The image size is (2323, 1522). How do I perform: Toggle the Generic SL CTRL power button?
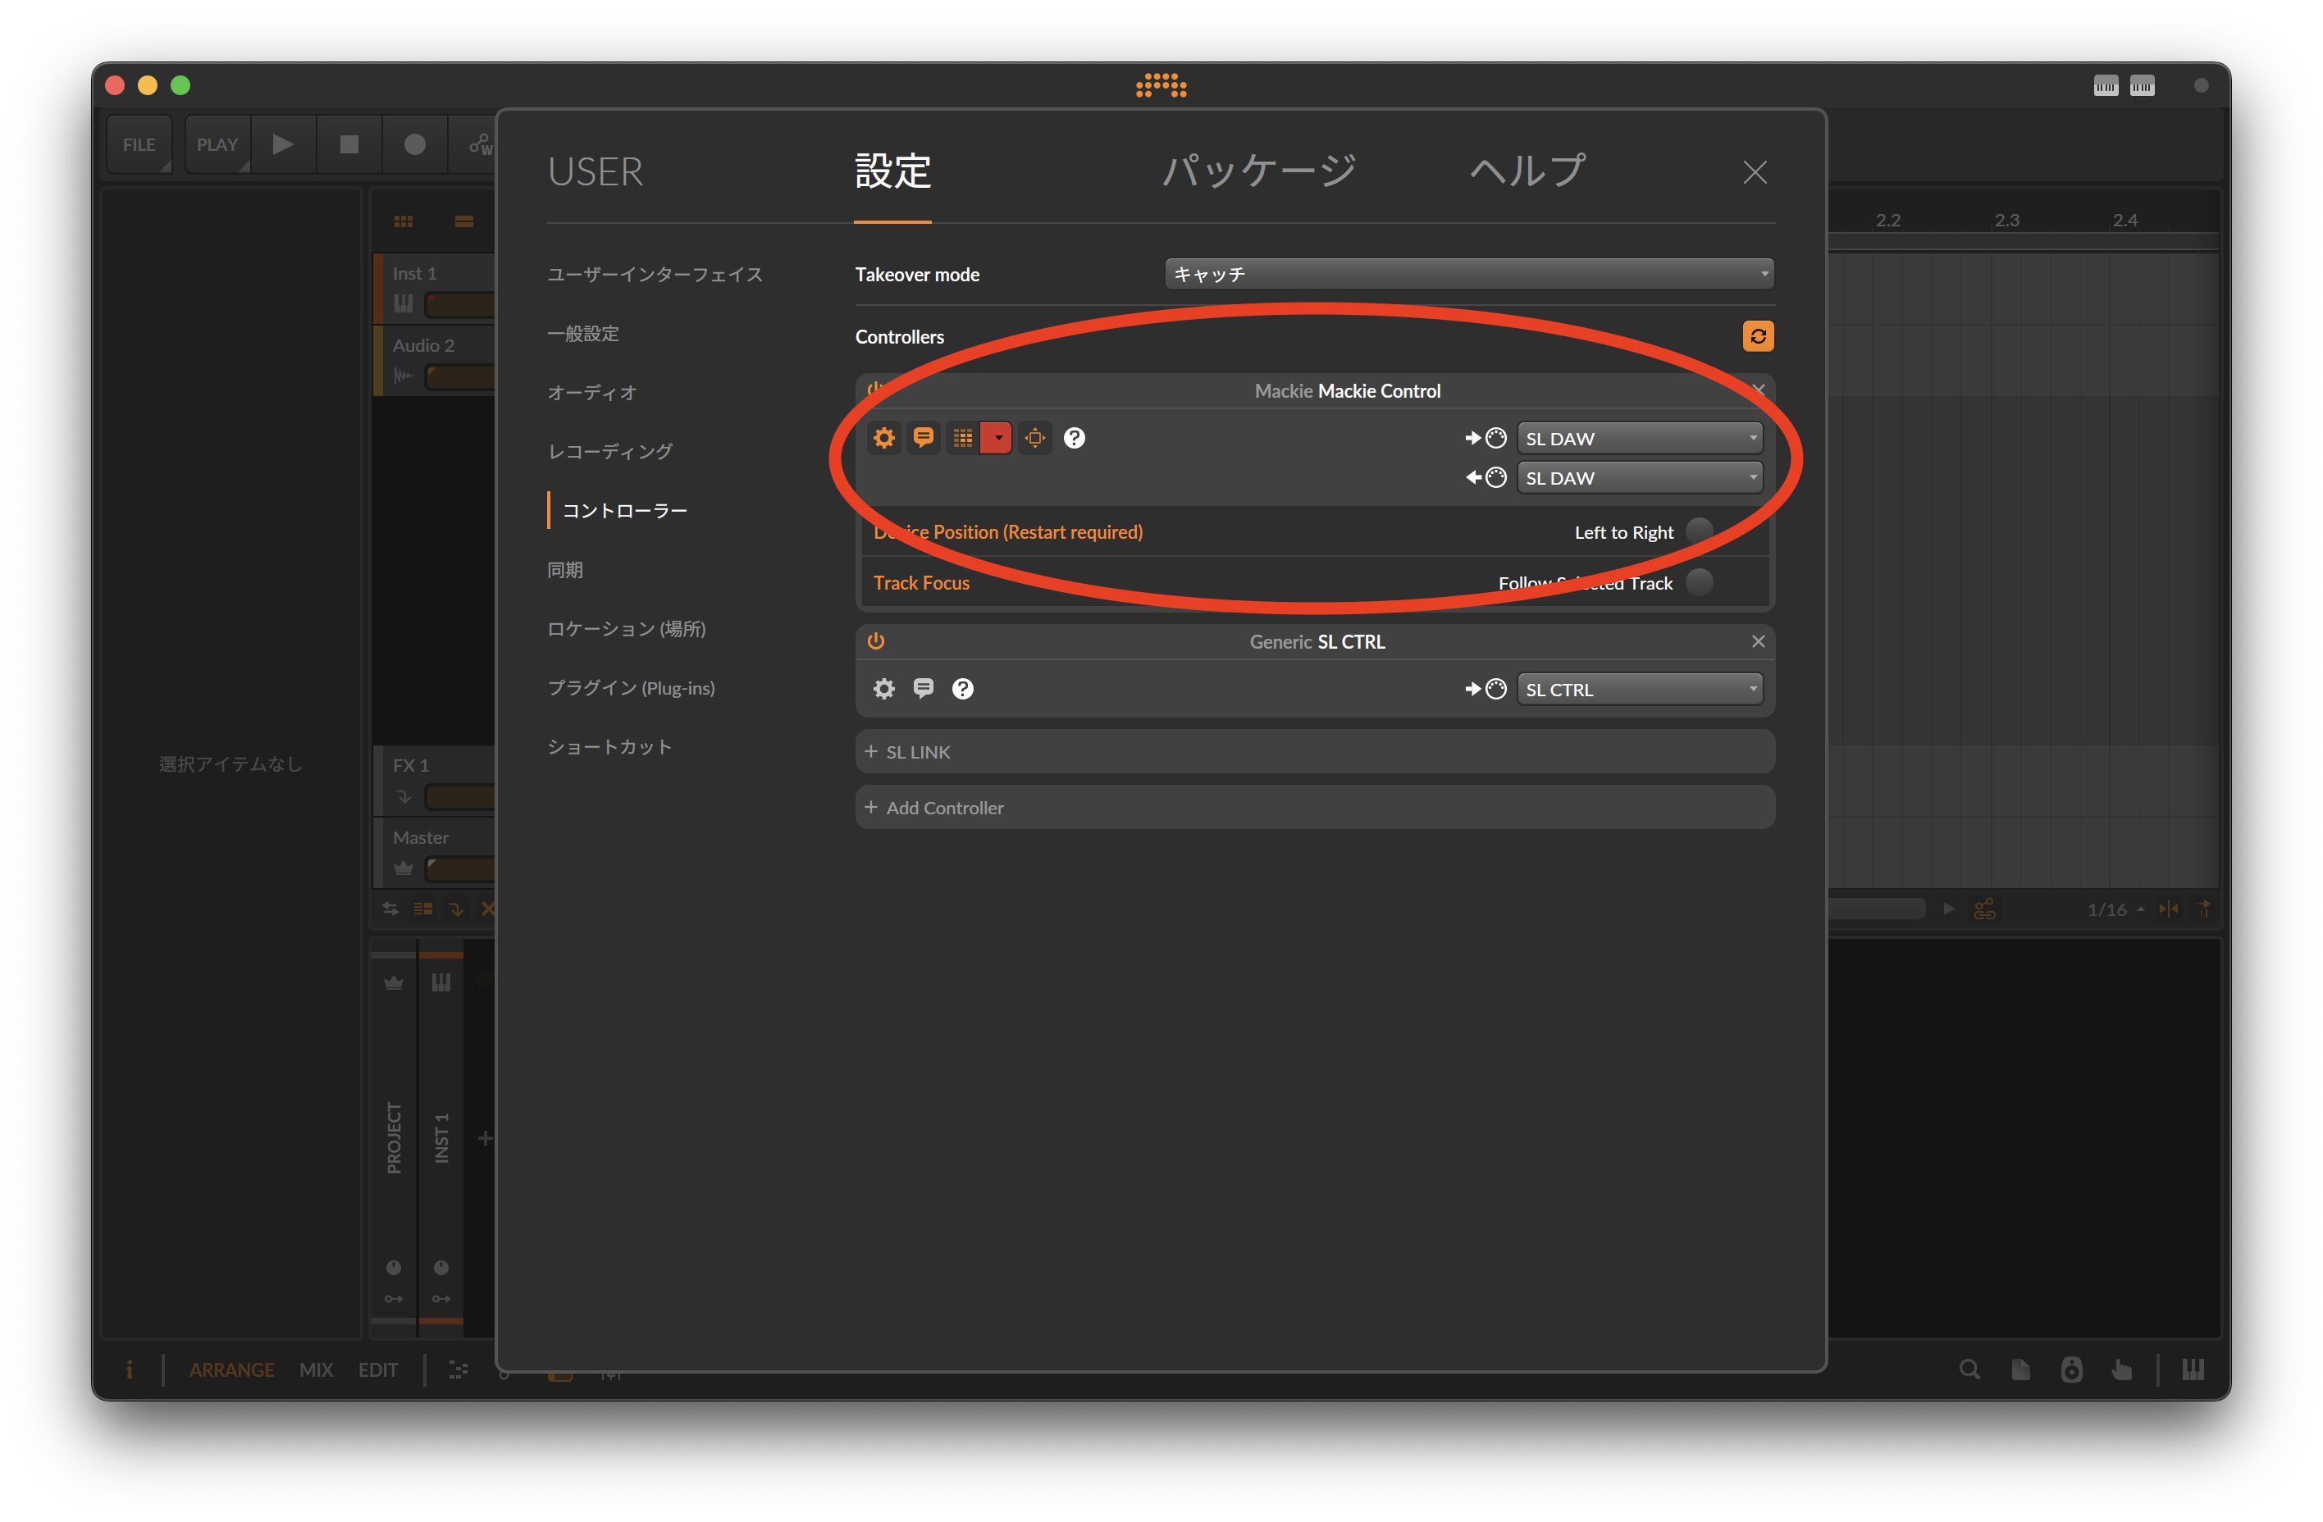coord(875,641)
